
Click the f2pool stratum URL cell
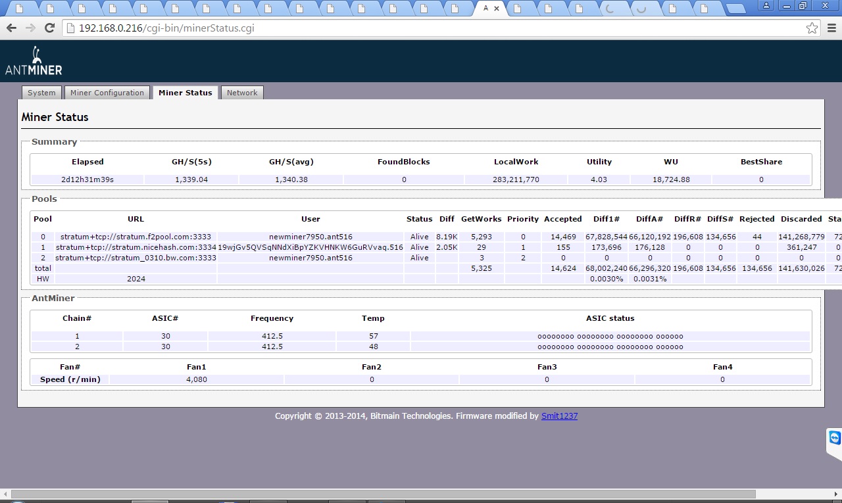tap(136, 237)
